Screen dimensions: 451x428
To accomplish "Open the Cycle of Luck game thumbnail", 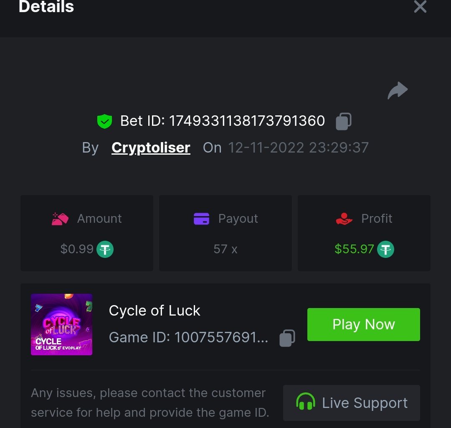I will [62, 325].
